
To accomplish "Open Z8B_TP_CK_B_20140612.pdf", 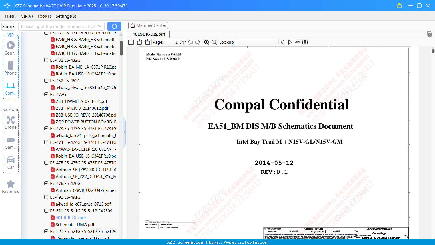I will click(x=82, y=108).
